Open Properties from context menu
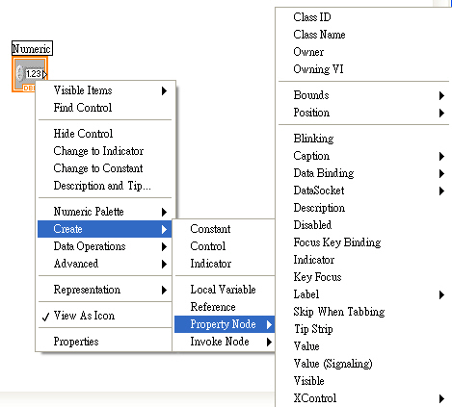Viewport: 452px width, 407px height. click(x=105, y=342)
